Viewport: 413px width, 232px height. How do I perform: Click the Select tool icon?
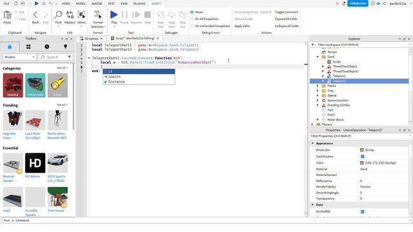tap(81, 15)
